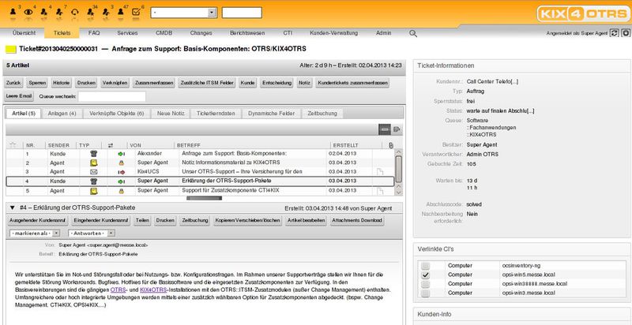The image size is (632, 325).
Task: Click the KIX4OTRS logo
Action: tap(582, 14)
